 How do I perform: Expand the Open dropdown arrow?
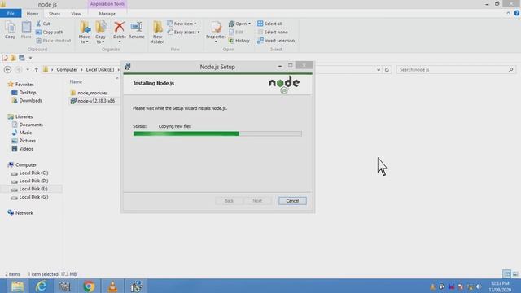(x=250, y=24)
